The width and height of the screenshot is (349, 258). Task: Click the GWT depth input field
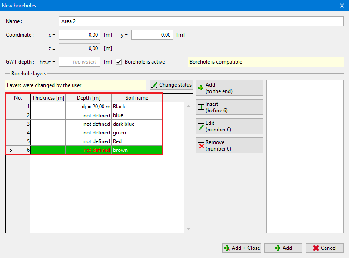(x=80, y=62)
